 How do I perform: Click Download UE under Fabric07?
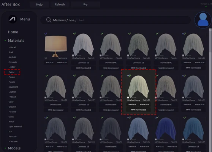83,105
